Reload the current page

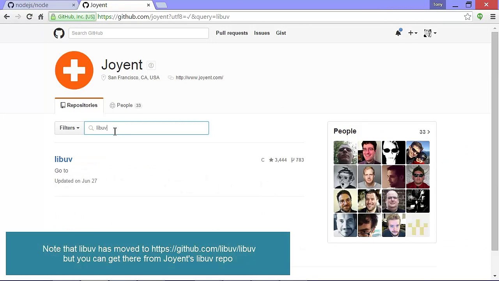(x=29, y=17)
